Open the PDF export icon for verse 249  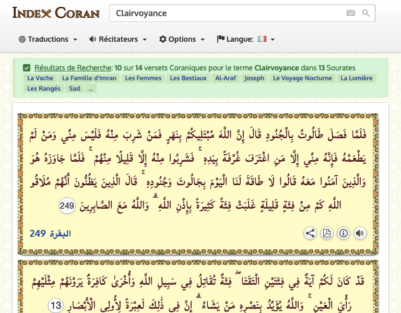point(327,233)
